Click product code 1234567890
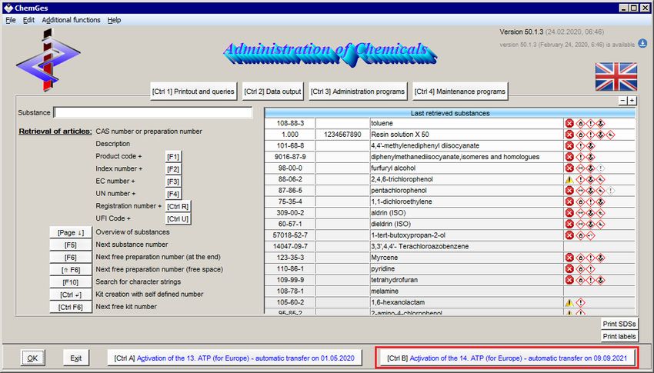Viewport: 654px width, 373px height. tap(342, 135)
